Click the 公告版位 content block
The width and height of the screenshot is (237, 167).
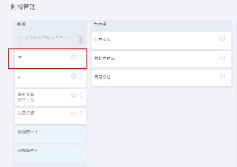[x=161, y=40]
